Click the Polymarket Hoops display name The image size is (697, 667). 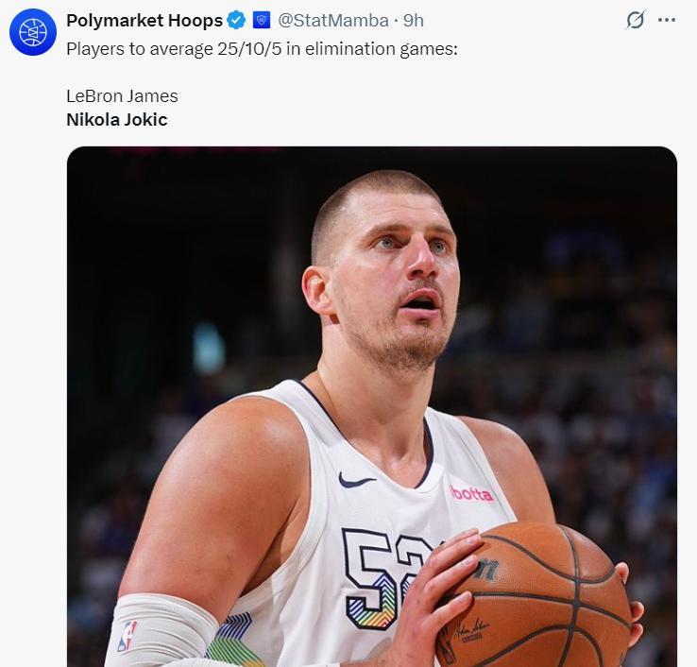(x=144, y=21)
